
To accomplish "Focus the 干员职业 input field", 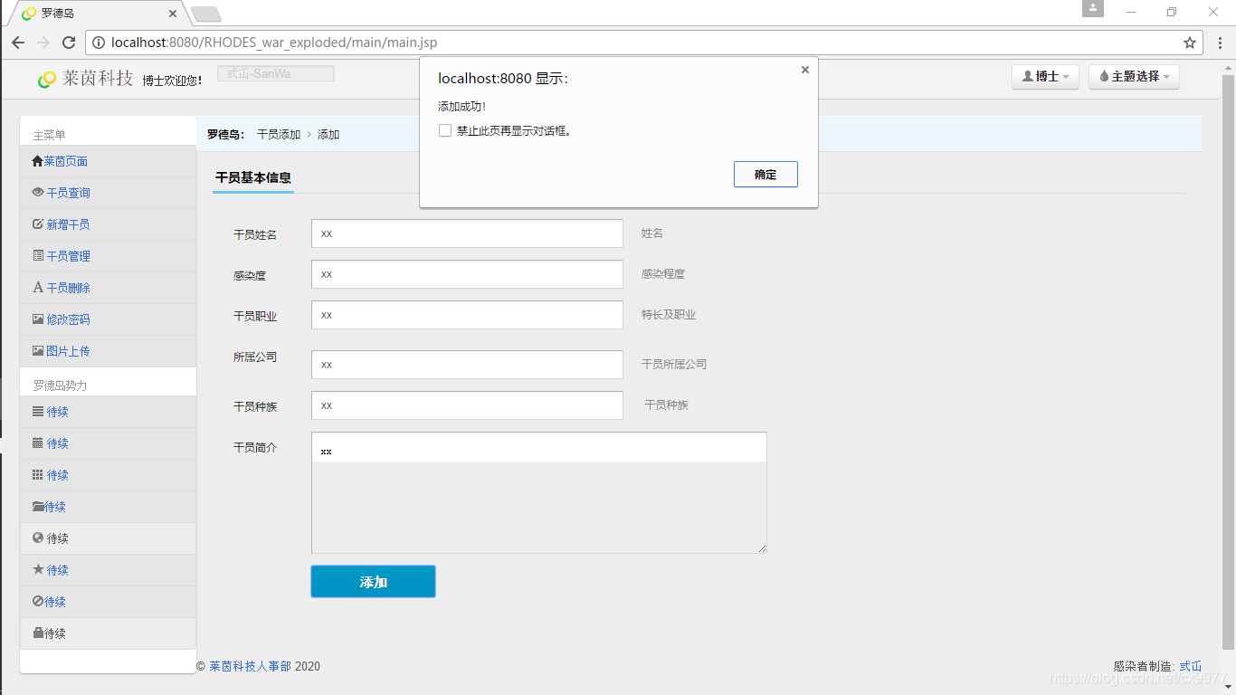I will pos(467,315).
